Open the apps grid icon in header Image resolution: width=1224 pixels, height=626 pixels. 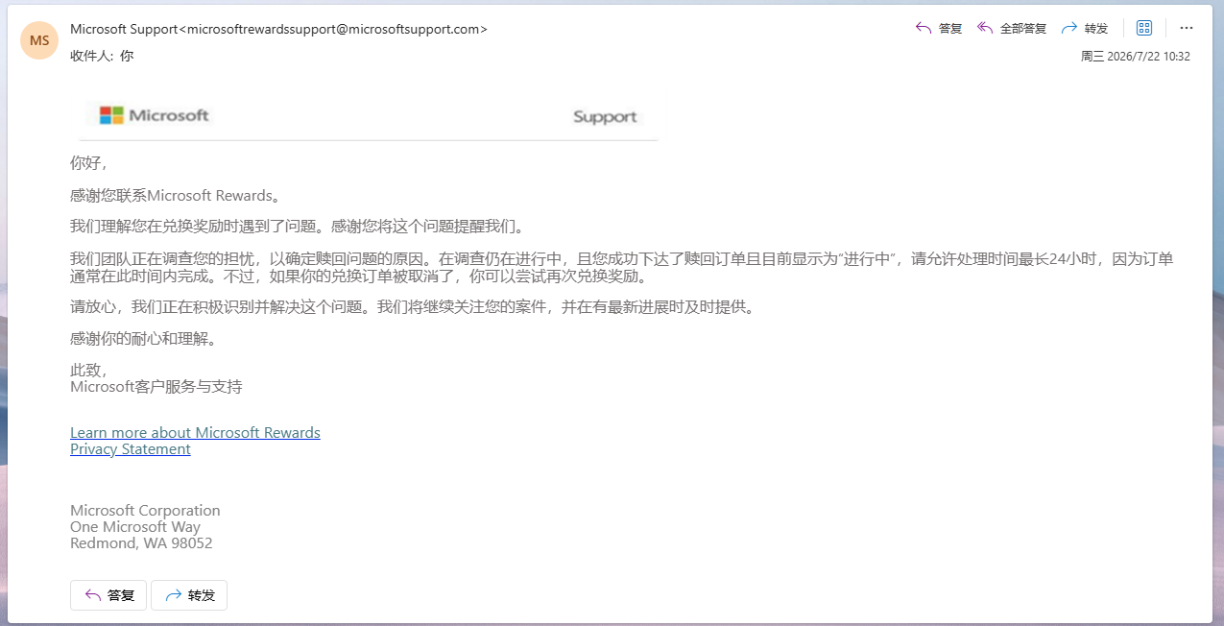click(x=1143, y=28)
